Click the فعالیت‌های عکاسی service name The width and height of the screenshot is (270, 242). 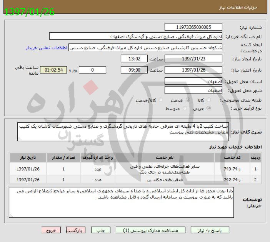[x=165, y=180]
